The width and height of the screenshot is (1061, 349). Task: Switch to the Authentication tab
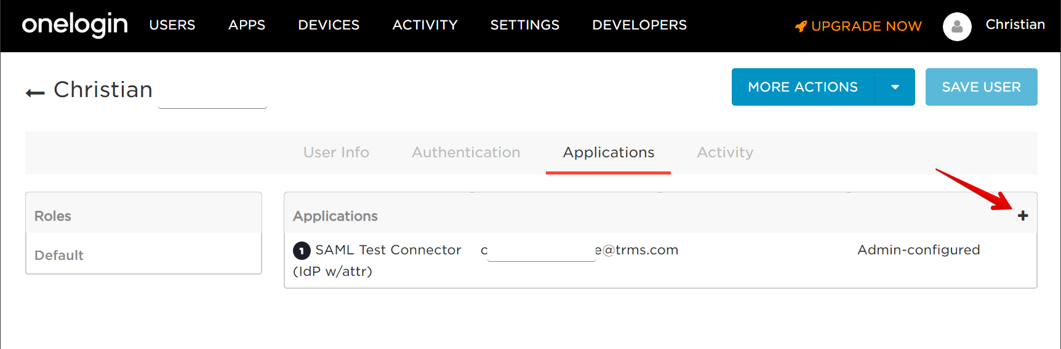tap(466, 152)
